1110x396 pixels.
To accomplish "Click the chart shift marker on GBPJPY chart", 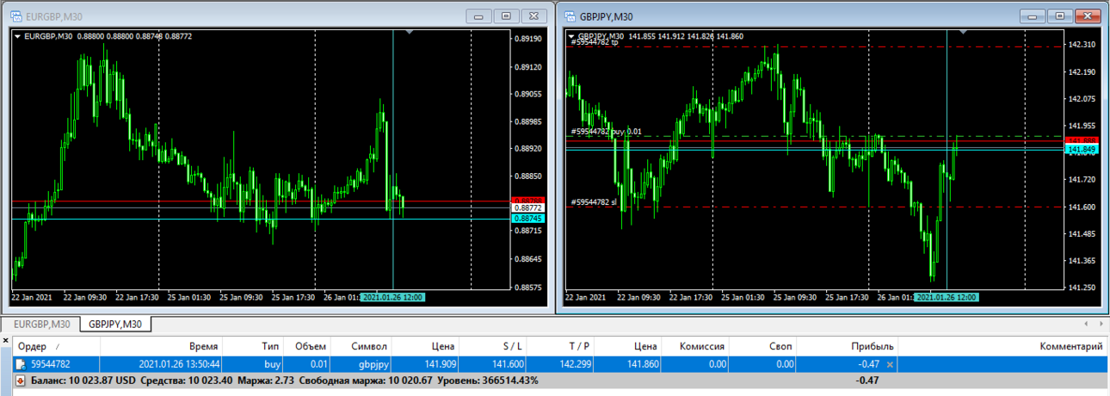I will click(964, 32).
